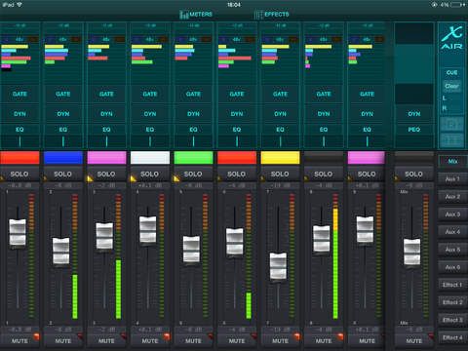Viewport: 468px width, 351px height.
Task: Select the Effect 1 send
Action: [x=452, y=285]
